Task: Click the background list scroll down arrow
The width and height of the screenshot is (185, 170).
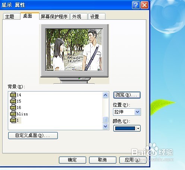Action: 105,126
